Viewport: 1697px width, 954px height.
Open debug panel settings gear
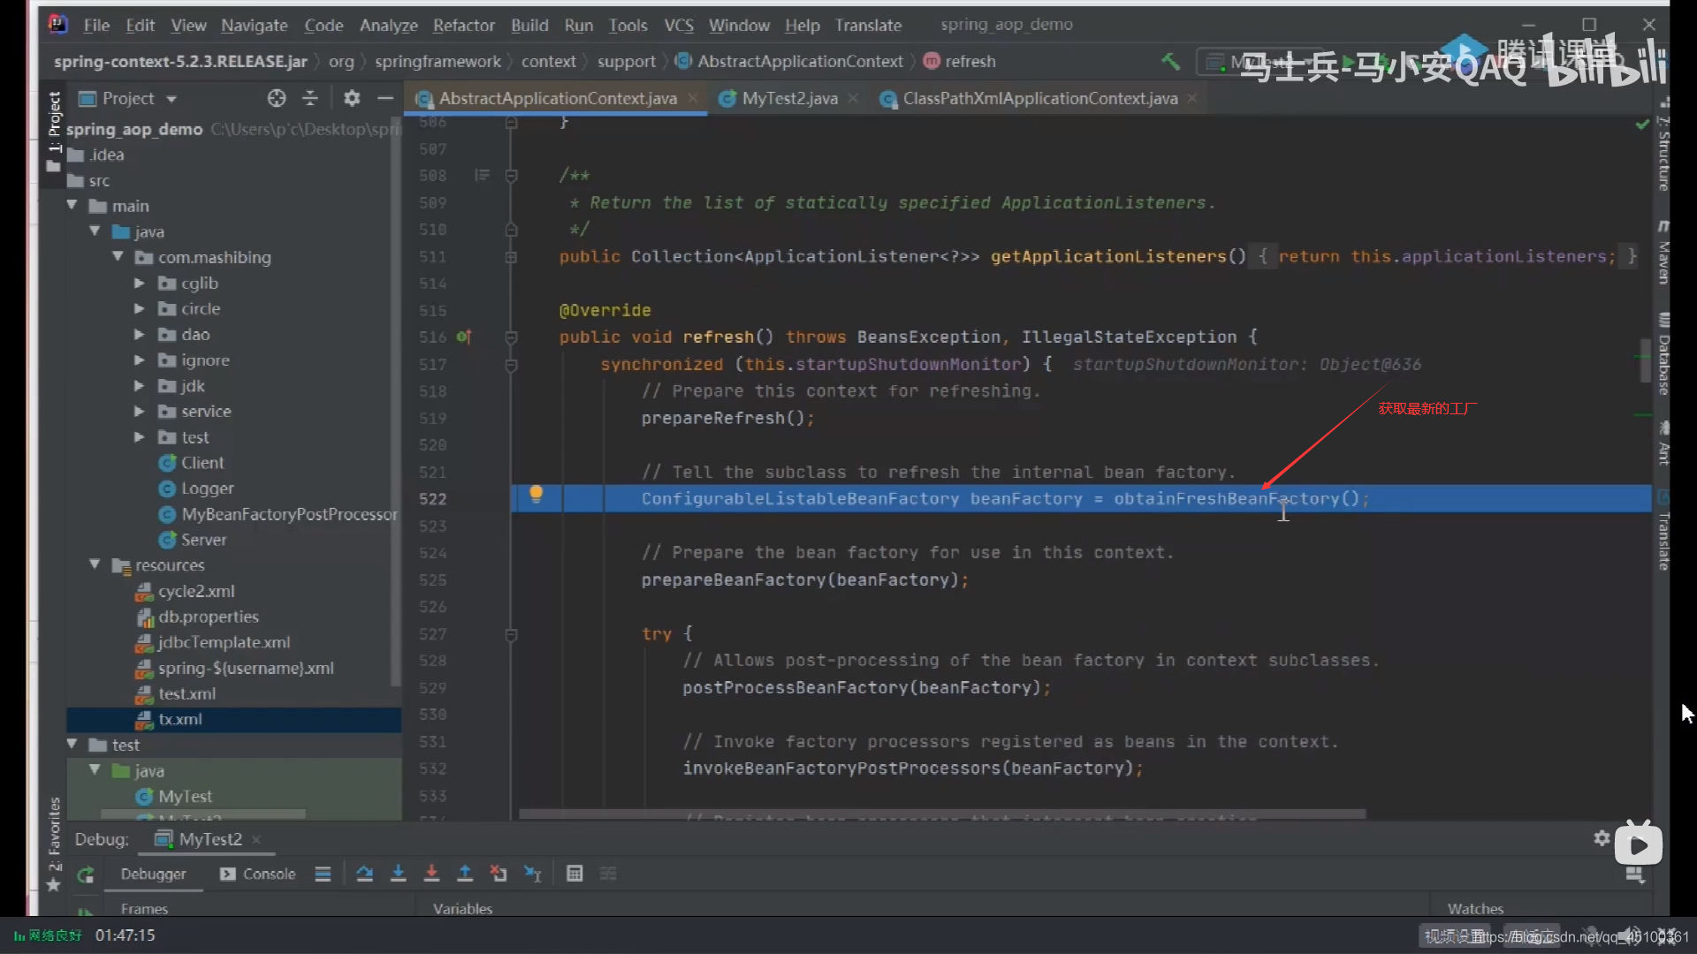(x=1602, y=838)
